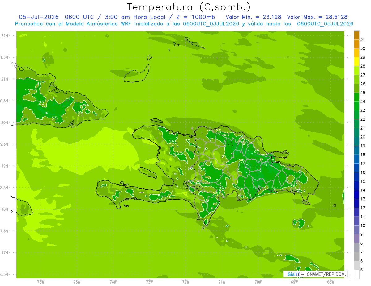Click the "19N" latitude axis label

[4, 166]
